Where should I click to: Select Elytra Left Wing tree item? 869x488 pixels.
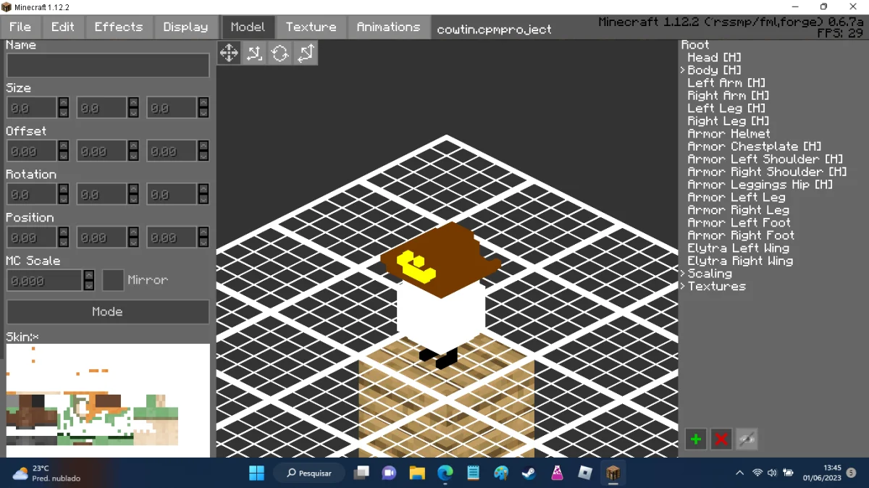[x=739, y=248]
